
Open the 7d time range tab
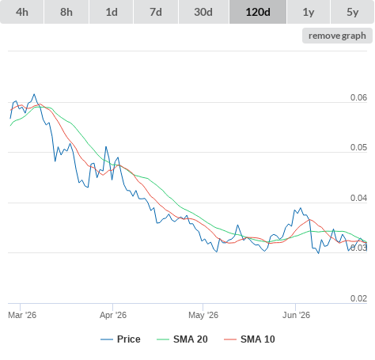pyautogui.click(x=156, y=12)
